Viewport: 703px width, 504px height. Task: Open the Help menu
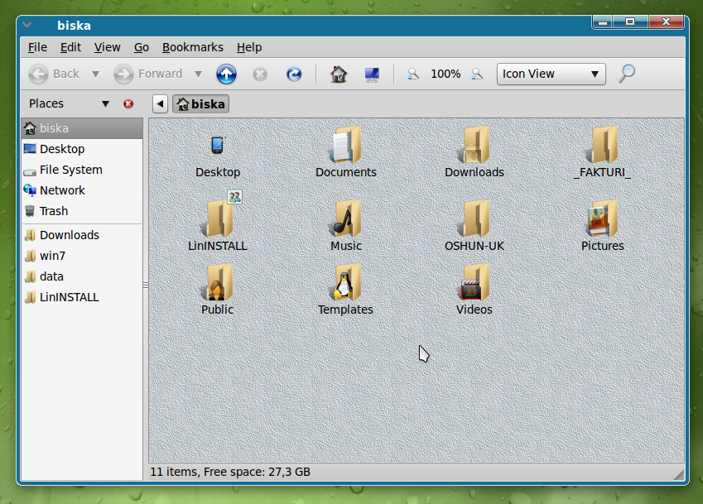[249, 47]
